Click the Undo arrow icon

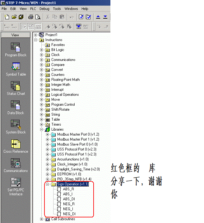pyautogui.click(x=72, y=17)
